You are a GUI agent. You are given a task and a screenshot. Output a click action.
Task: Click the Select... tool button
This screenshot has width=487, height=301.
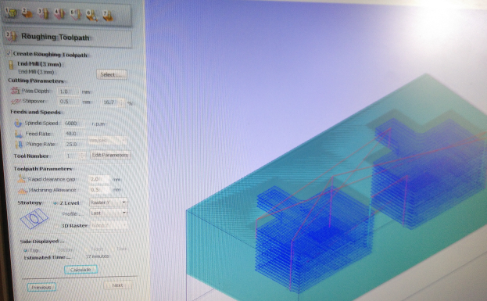(x=112, y=74)
